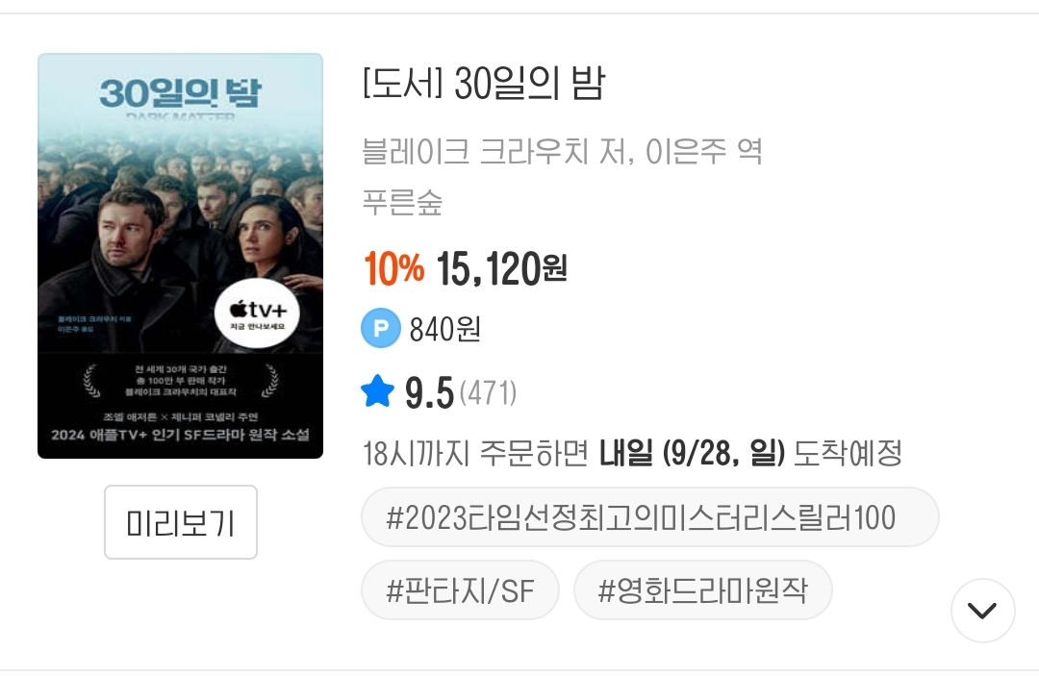Click the 내일 (9/28, 일) delivery date text
1039x677 pixels.
click(x=692, y=453)
